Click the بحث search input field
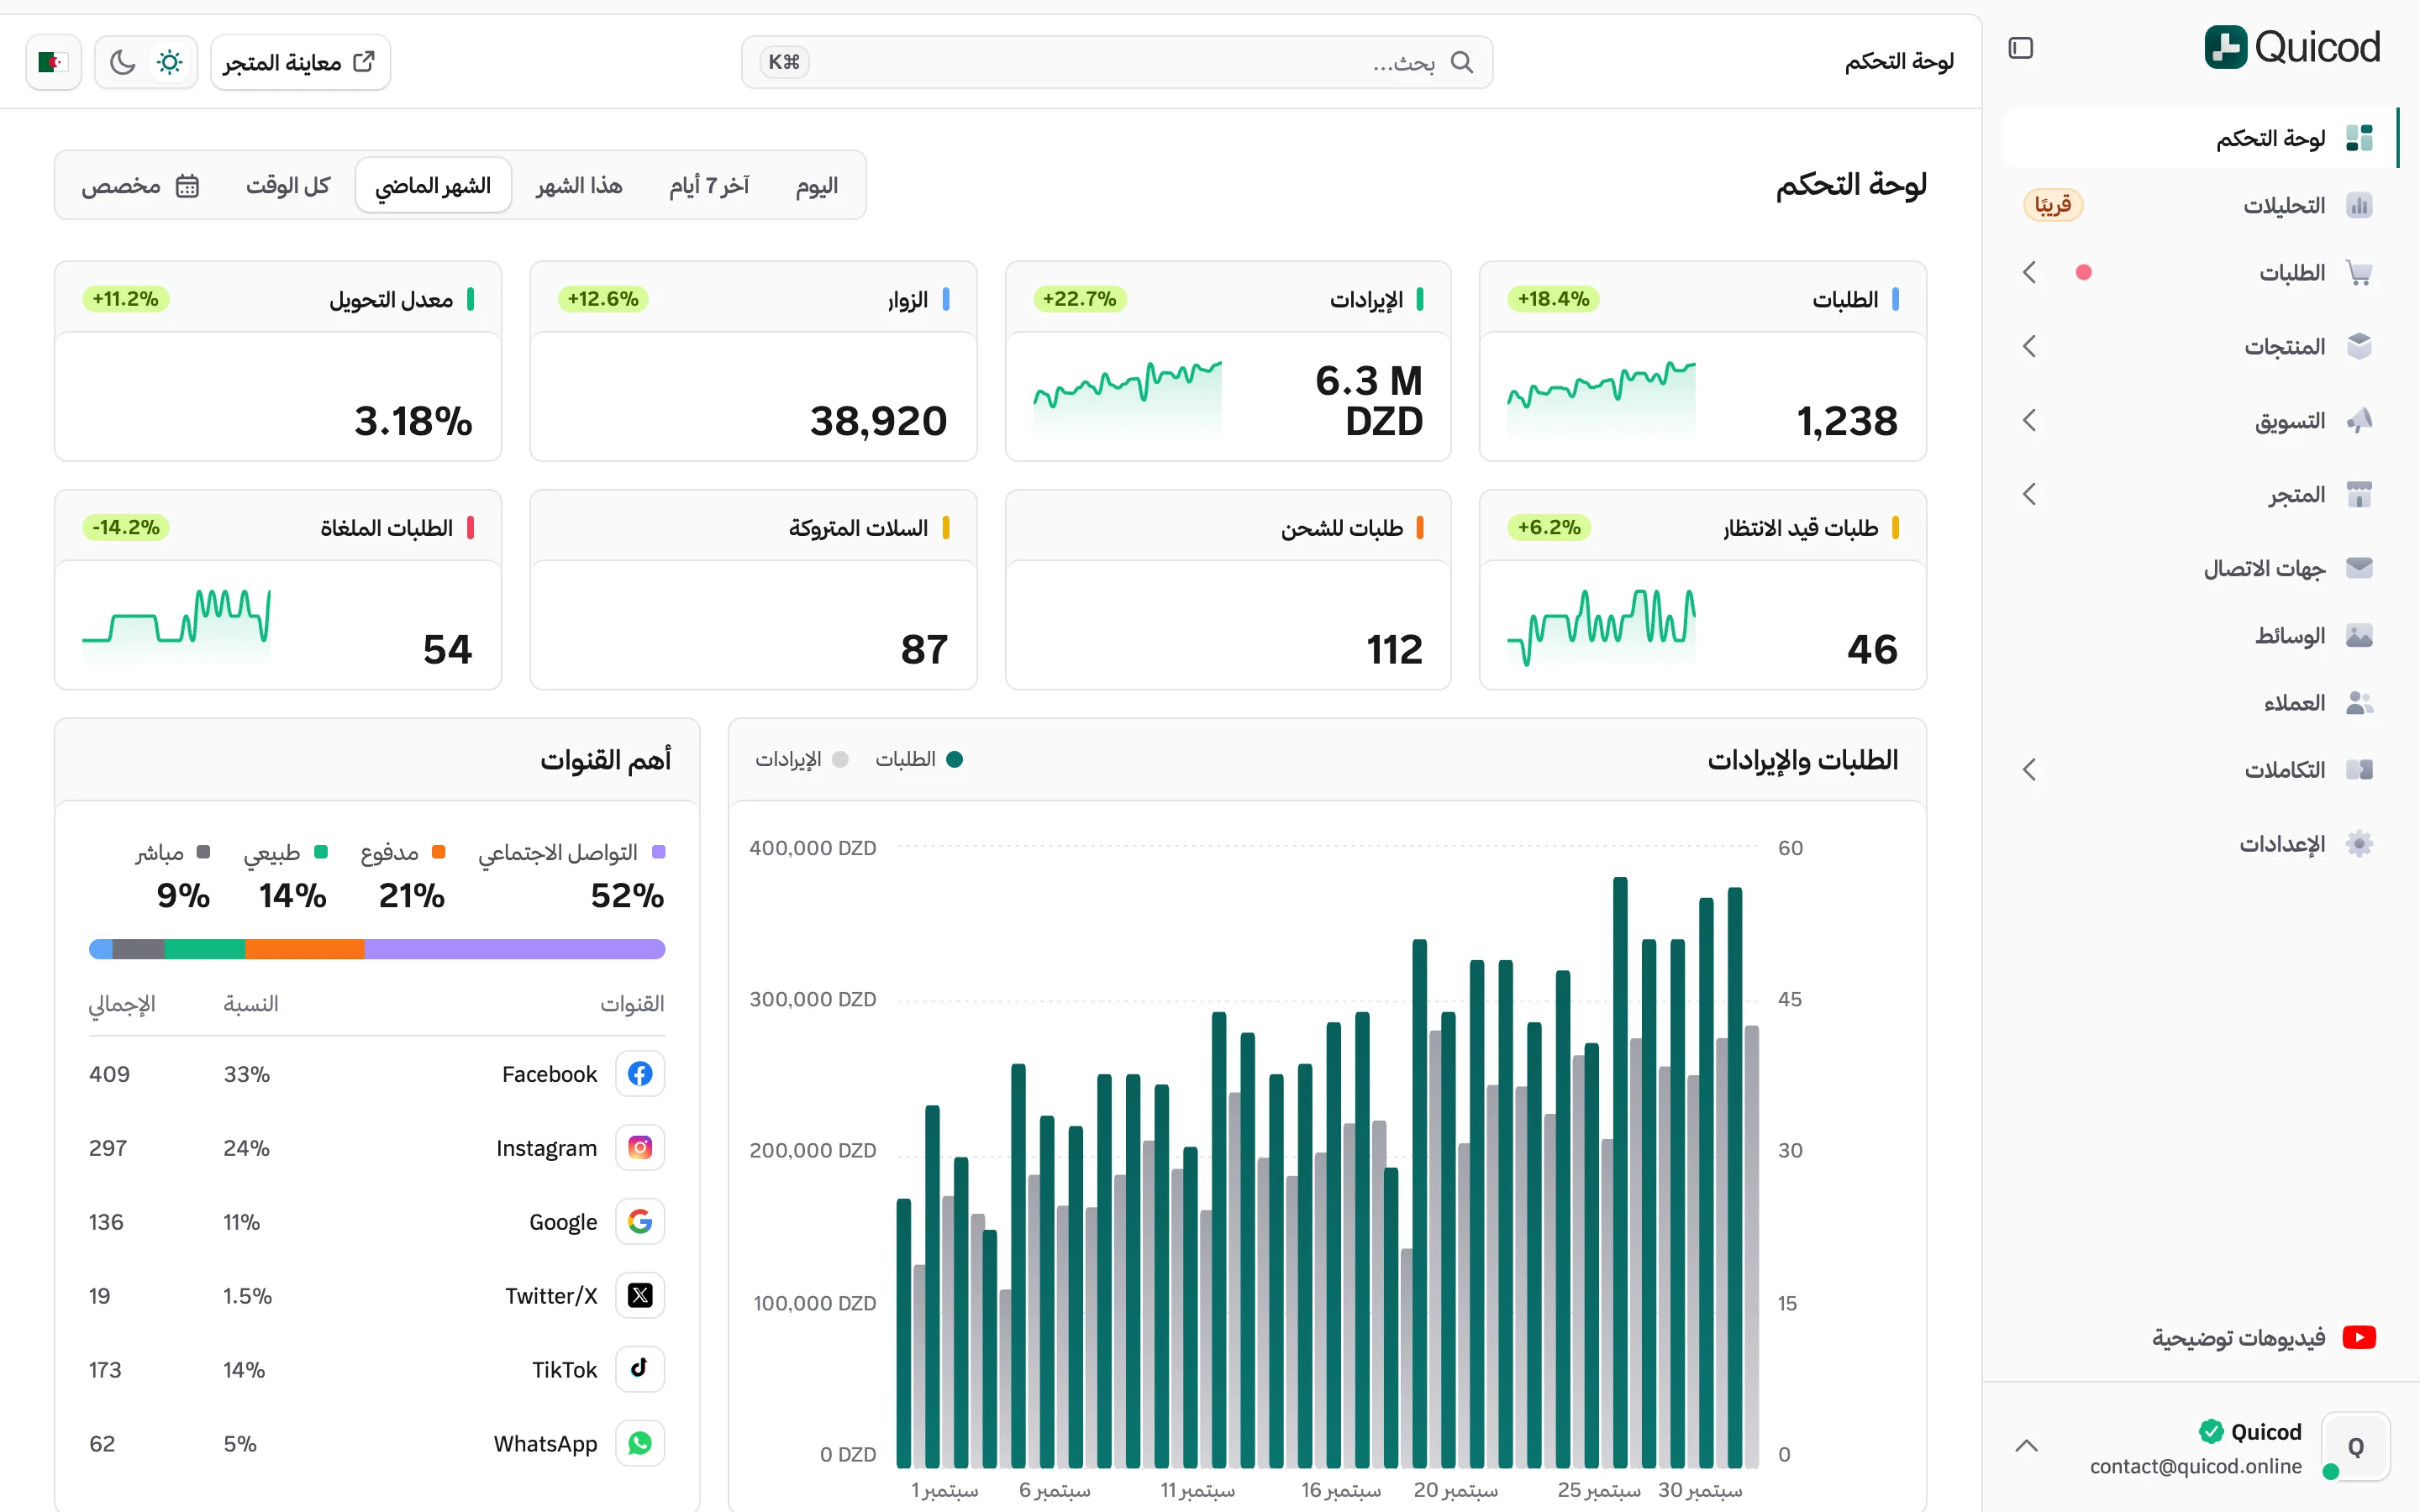The image size is (2420, 1512). (x=1117, y=62)
